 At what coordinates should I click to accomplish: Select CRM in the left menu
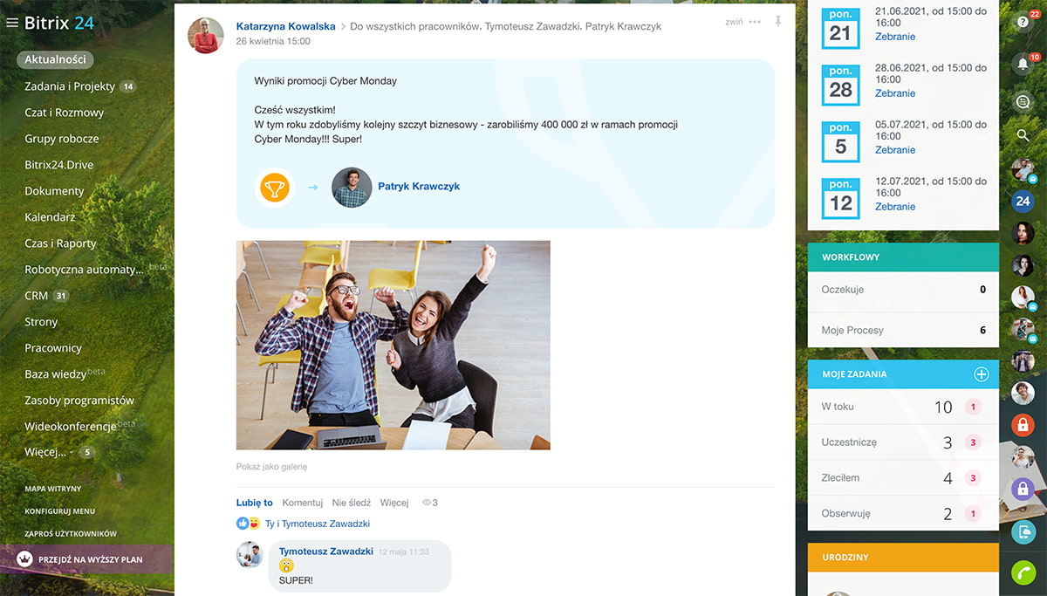pos(37,296)
